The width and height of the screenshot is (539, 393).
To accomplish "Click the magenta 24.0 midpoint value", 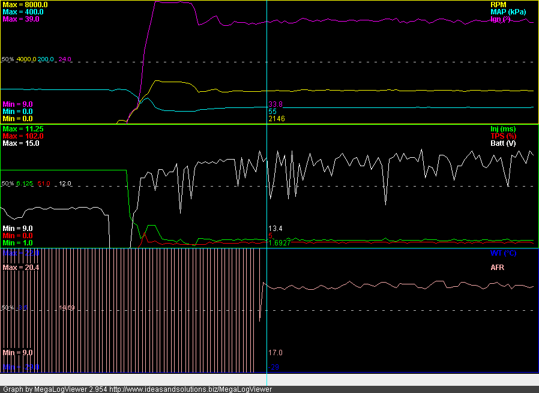I will coord(65,59).
